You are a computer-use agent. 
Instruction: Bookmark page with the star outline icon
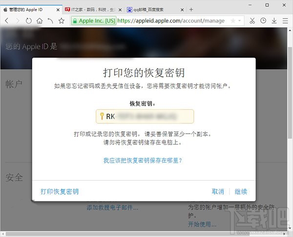(x=62, y=21)
